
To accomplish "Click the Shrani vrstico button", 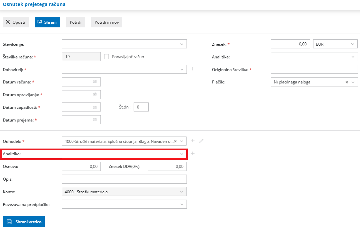I will (24, 222).
